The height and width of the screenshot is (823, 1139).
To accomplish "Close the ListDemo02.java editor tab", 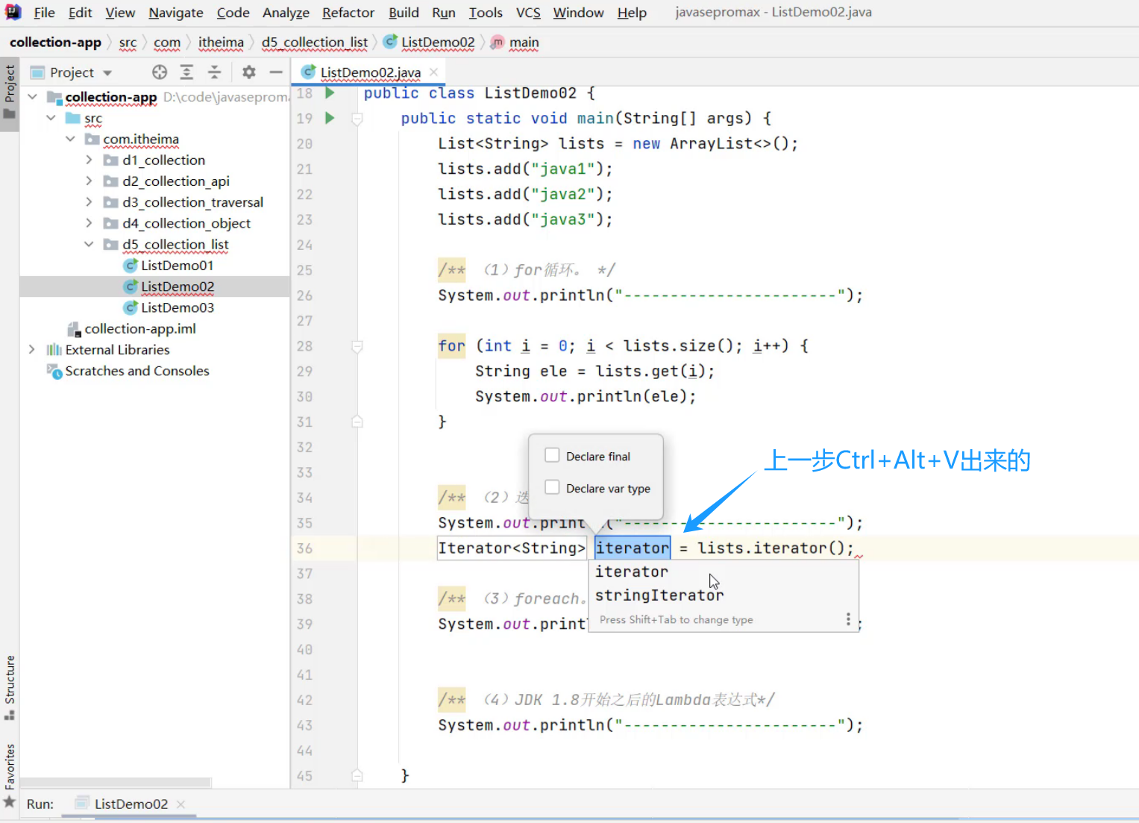I will click(433, 72).
